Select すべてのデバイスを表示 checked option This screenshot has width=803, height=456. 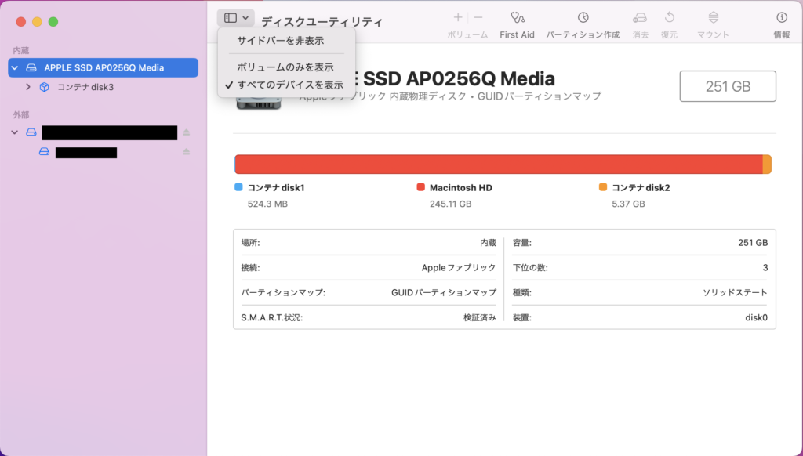(289, 85)
